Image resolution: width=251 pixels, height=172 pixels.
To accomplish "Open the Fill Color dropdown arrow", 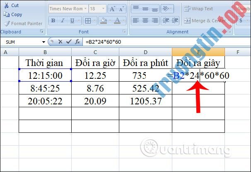I will point(110,21).
